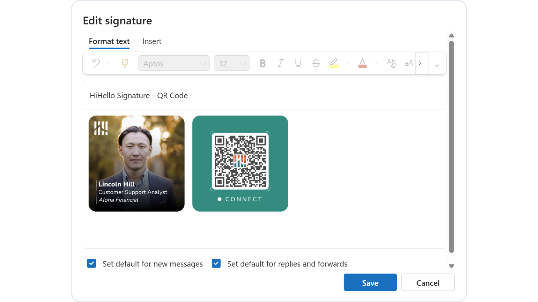The width and height of the screenshot is (538, 302).
Task: Click the Clear Formatting icon
Action: (x=391, y=63)
